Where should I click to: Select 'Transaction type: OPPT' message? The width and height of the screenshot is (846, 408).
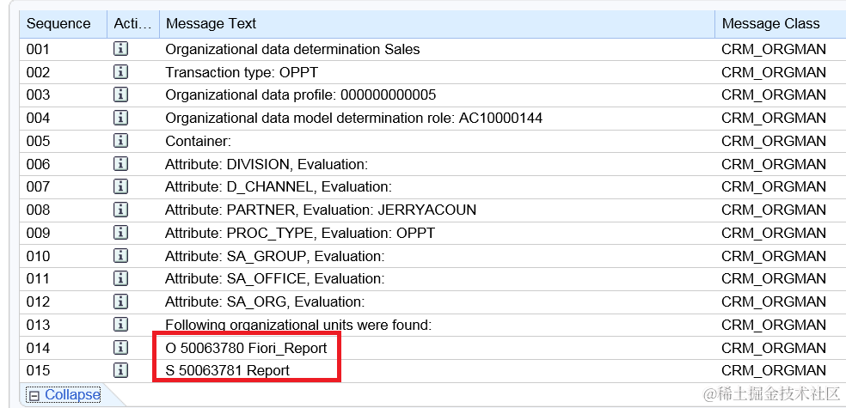tap(242, 72)
